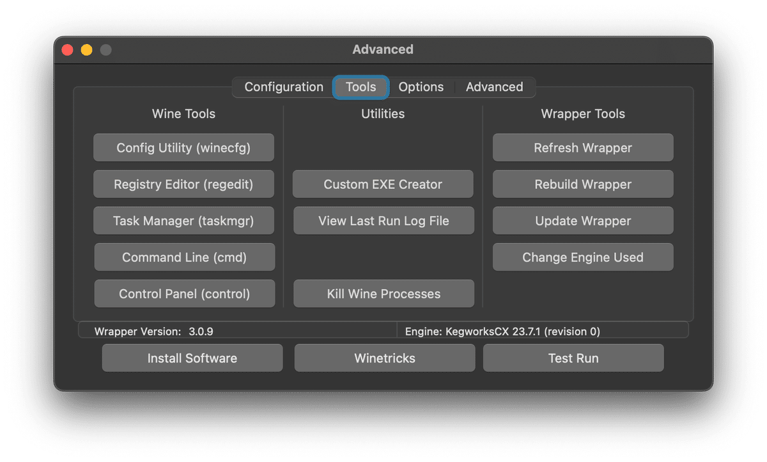767x462 pixels.
Task: Click Refresh Wrapper button
Action: (x=583, y=147)
